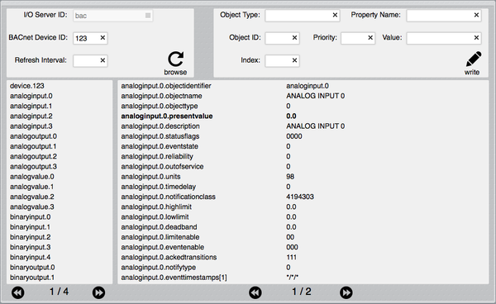Select binaryinput.0 in object list
The width and height of the screenshot is (496, 304).
tap(30, 217)
